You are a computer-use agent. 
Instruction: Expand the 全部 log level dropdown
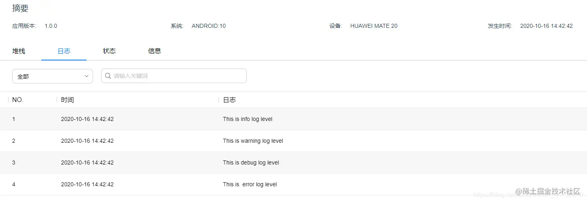click(x=53, y=76)
